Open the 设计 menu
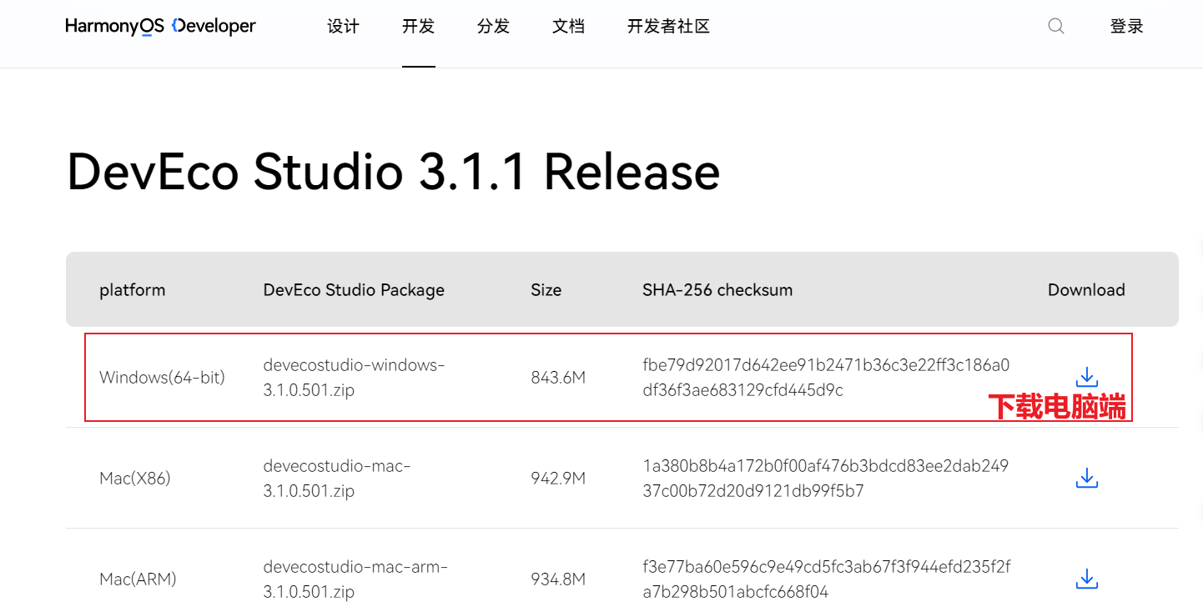Screen dimensions: 1203x612 (x=343, y=27)
